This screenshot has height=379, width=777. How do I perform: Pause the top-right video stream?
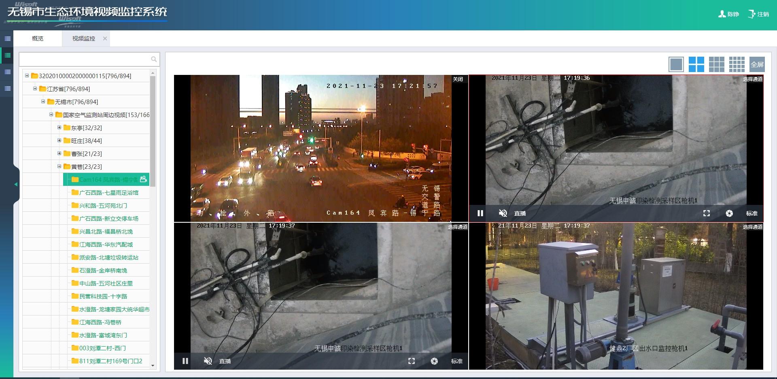480,213
